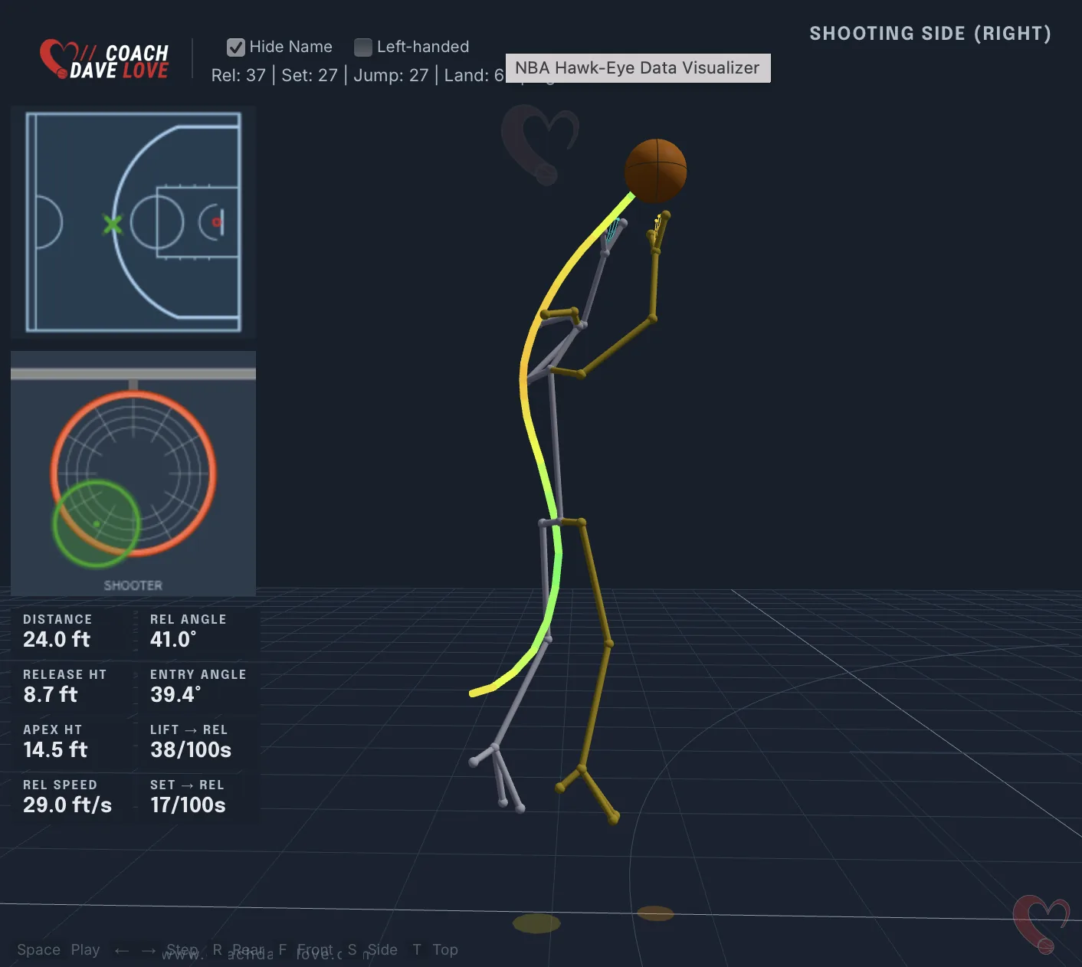
Task: Click the Coach Dave Love logo
Action: 104,60
